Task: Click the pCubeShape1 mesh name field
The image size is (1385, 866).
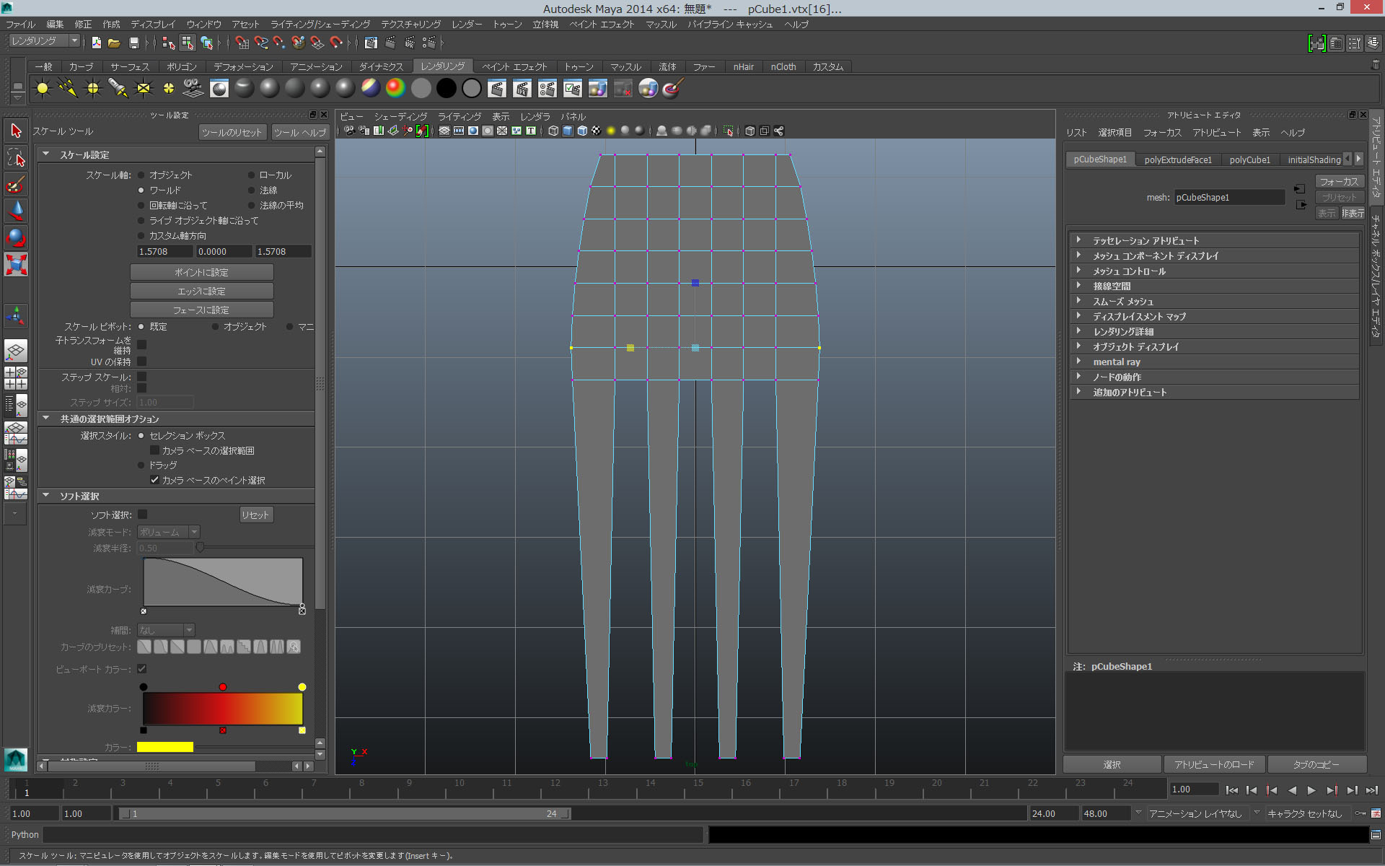Action: tap(1228, 197)
